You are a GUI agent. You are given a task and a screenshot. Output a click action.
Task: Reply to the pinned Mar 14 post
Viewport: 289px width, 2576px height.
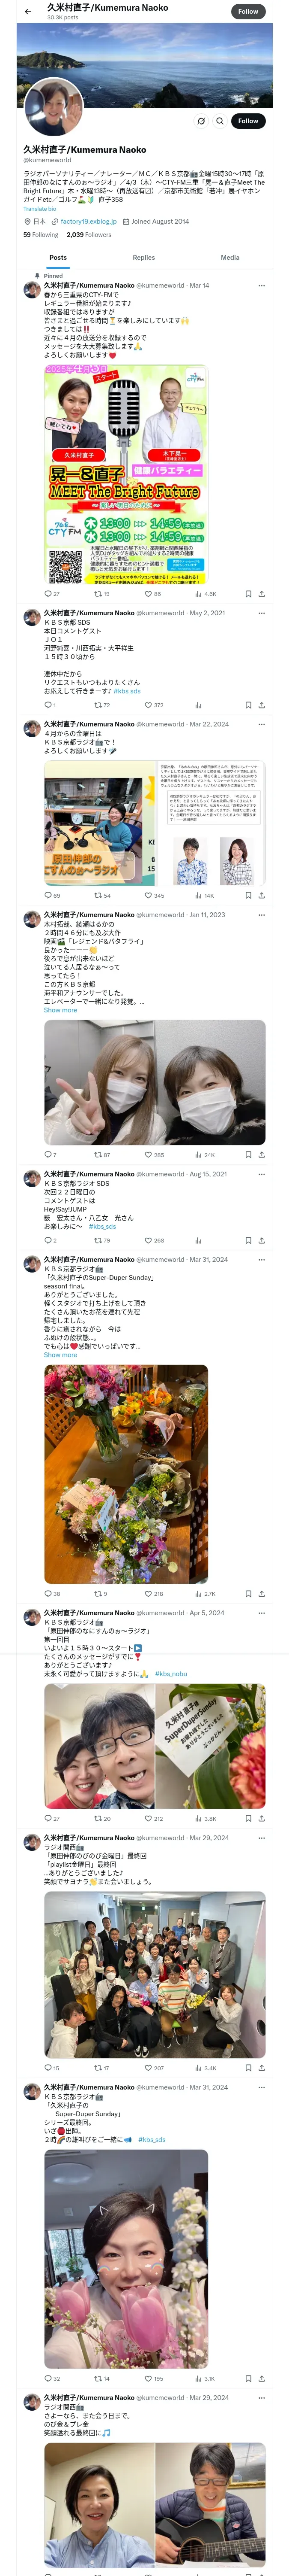coord(47,594)
